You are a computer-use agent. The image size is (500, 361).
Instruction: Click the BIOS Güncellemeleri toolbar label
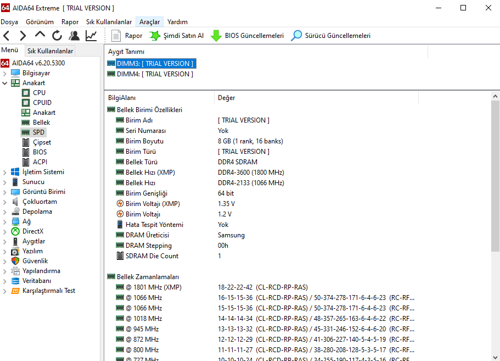pyautogui.click(x=254, y=36)
